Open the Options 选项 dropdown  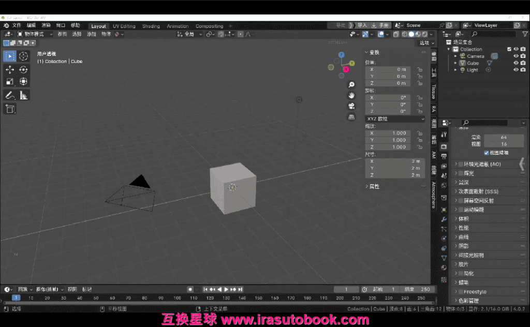pyautogui.click(x=426, y=43)
